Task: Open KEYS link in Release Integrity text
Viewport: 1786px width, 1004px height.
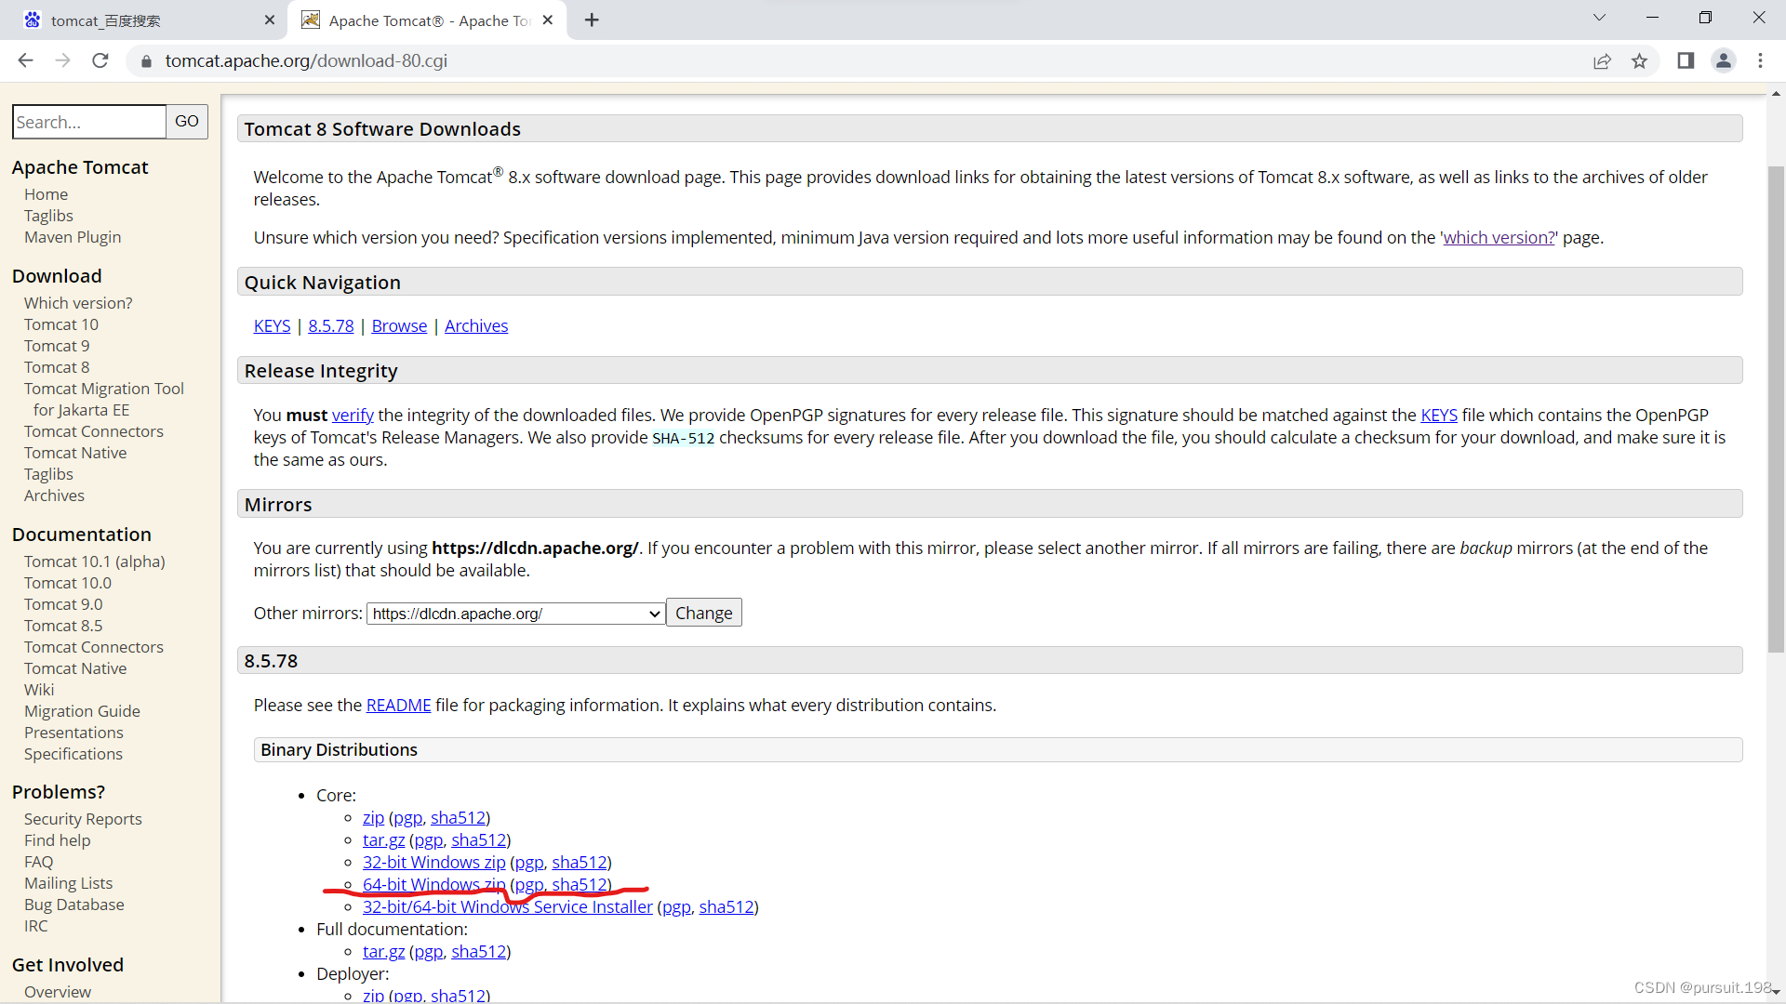Action: [x=1438, y=416]
